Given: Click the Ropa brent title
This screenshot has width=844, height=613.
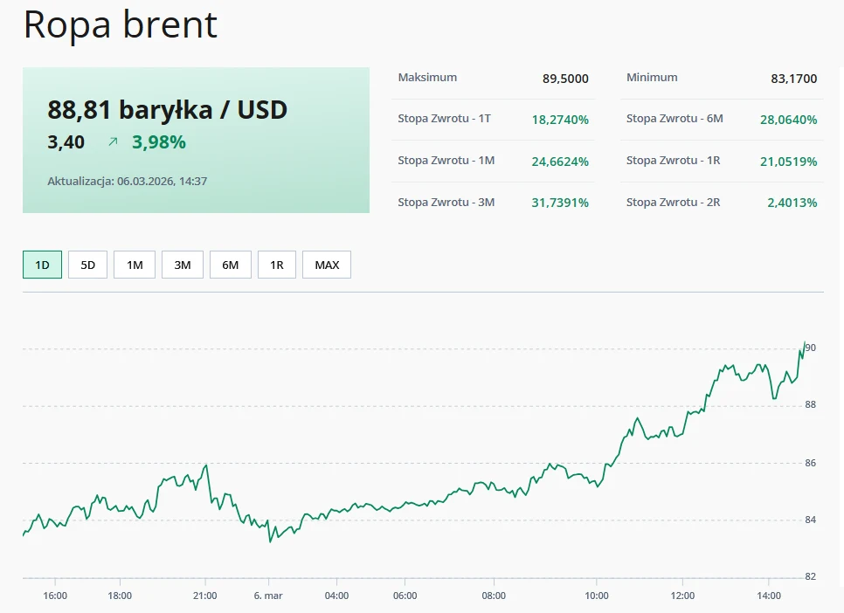Looking at the screenshot, I should [x=121, y=25].
